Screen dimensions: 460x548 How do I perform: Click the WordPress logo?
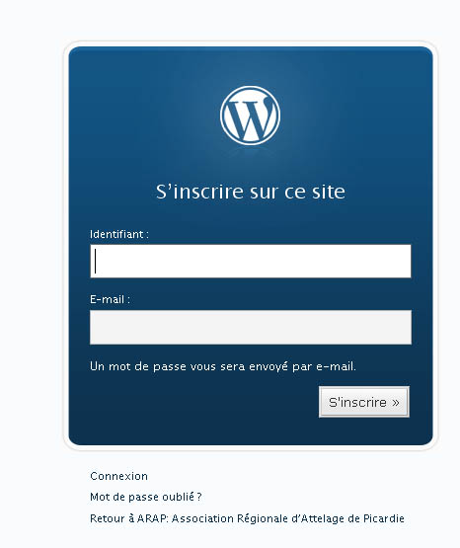pos(250,116)
